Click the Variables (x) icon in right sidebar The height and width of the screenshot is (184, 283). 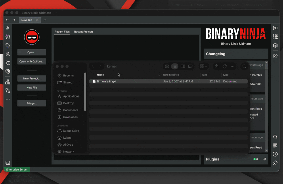275,28
